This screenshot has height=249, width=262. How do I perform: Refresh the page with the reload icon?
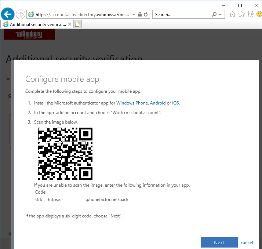[146, 15]
